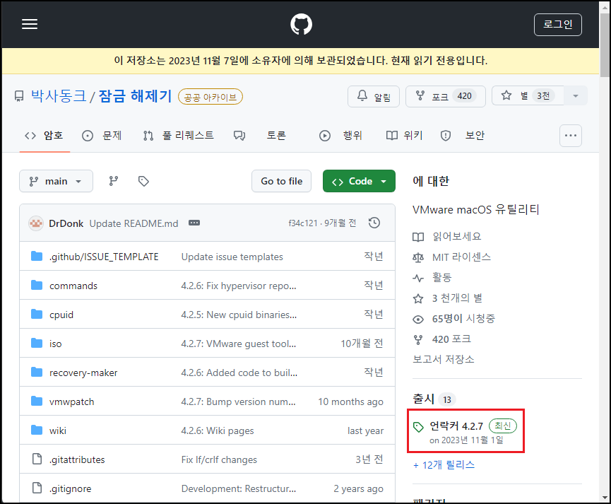Click the 공공 아카이브 archive badge
Image resolution: width=611 pixels, height=504 pixels.
(x=210, y=97)
